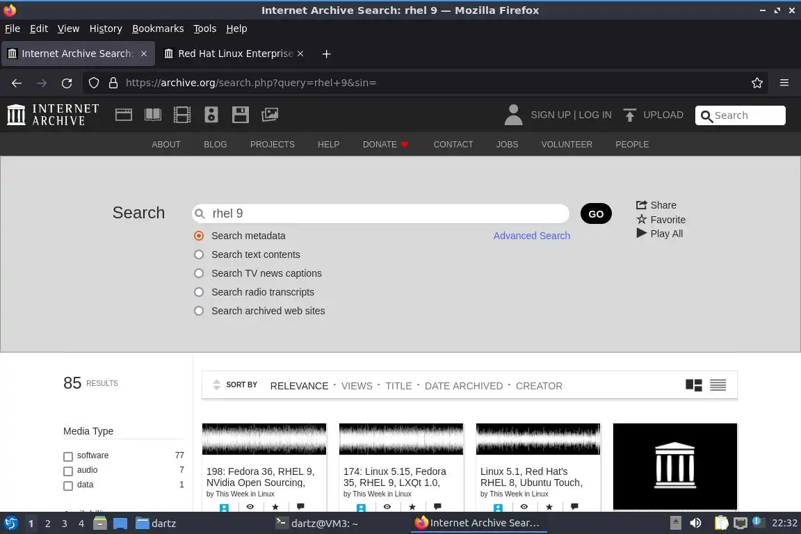Image resolution: width=801 pixels, height=534 pixels.
Task: Open the History menu
Action: click(x=106, y=29)
